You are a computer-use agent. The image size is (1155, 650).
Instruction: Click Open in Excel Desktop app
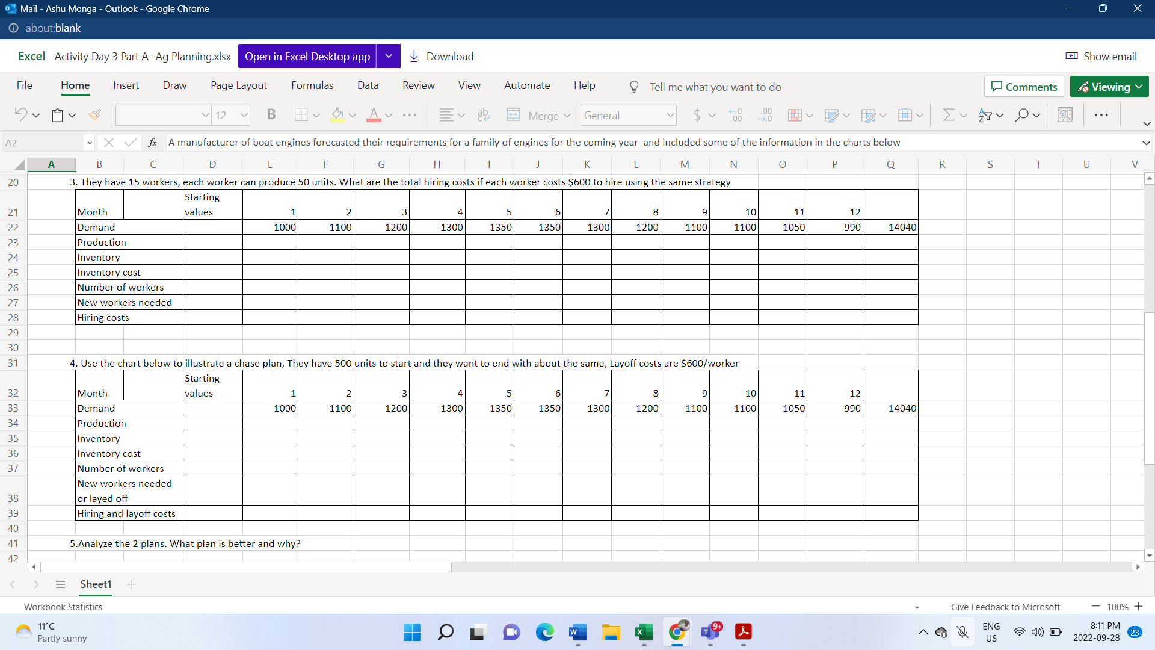tap(307, 56)
